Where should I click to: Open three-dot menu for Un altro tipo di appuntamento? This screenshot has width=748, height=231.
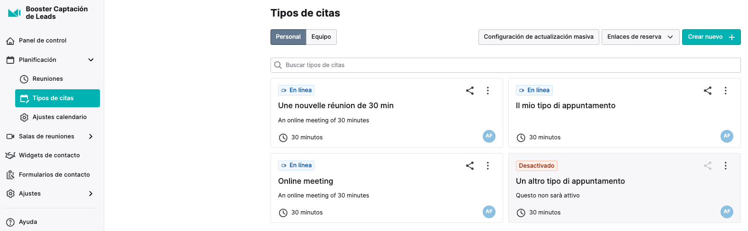point(725,166)
